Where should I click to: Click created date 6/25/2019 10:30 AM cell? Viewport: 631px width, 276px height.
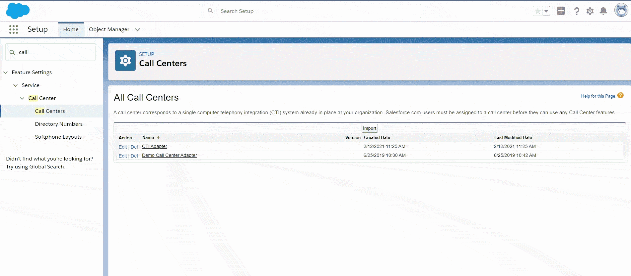point(385,155)
